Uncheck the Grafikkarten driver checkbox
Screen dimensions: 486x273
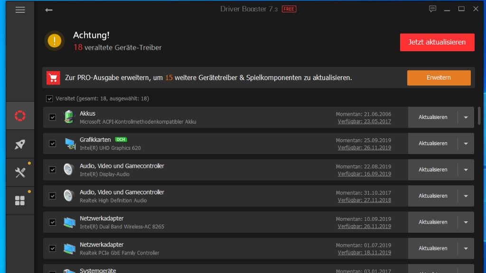tap(52, 144)
